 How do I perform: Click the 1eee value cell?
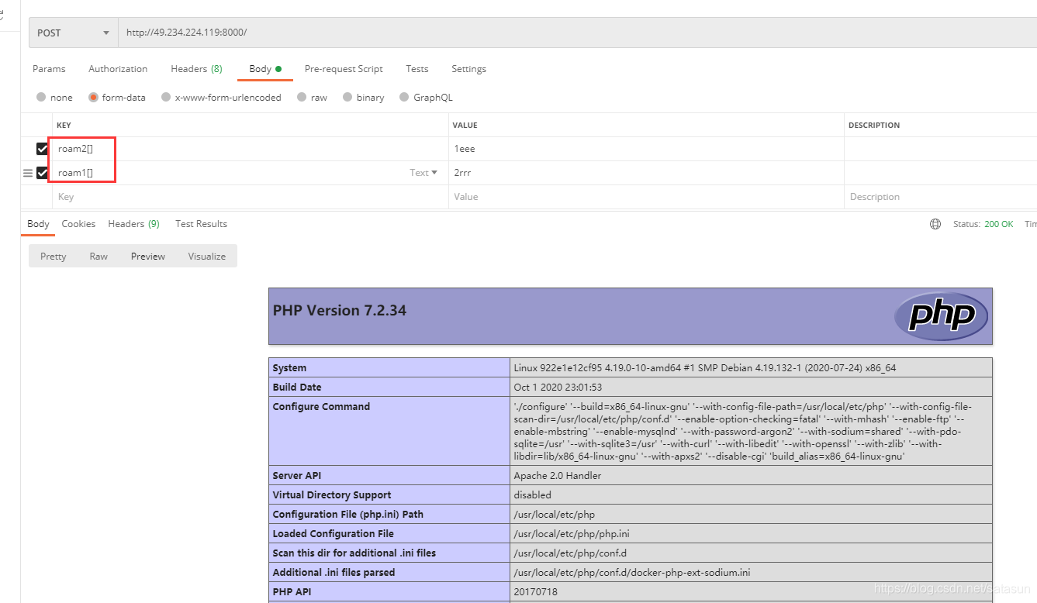646,149
